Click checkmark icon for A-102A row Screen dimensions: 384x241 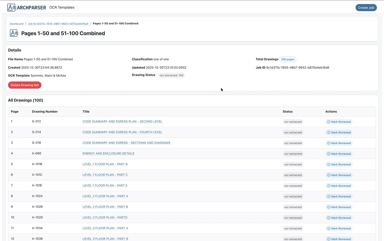coord(329,197)
